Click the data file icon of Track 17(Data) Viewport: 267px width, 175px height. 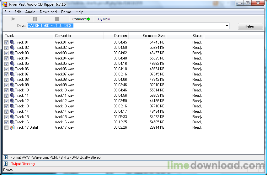tap(12, 127)
